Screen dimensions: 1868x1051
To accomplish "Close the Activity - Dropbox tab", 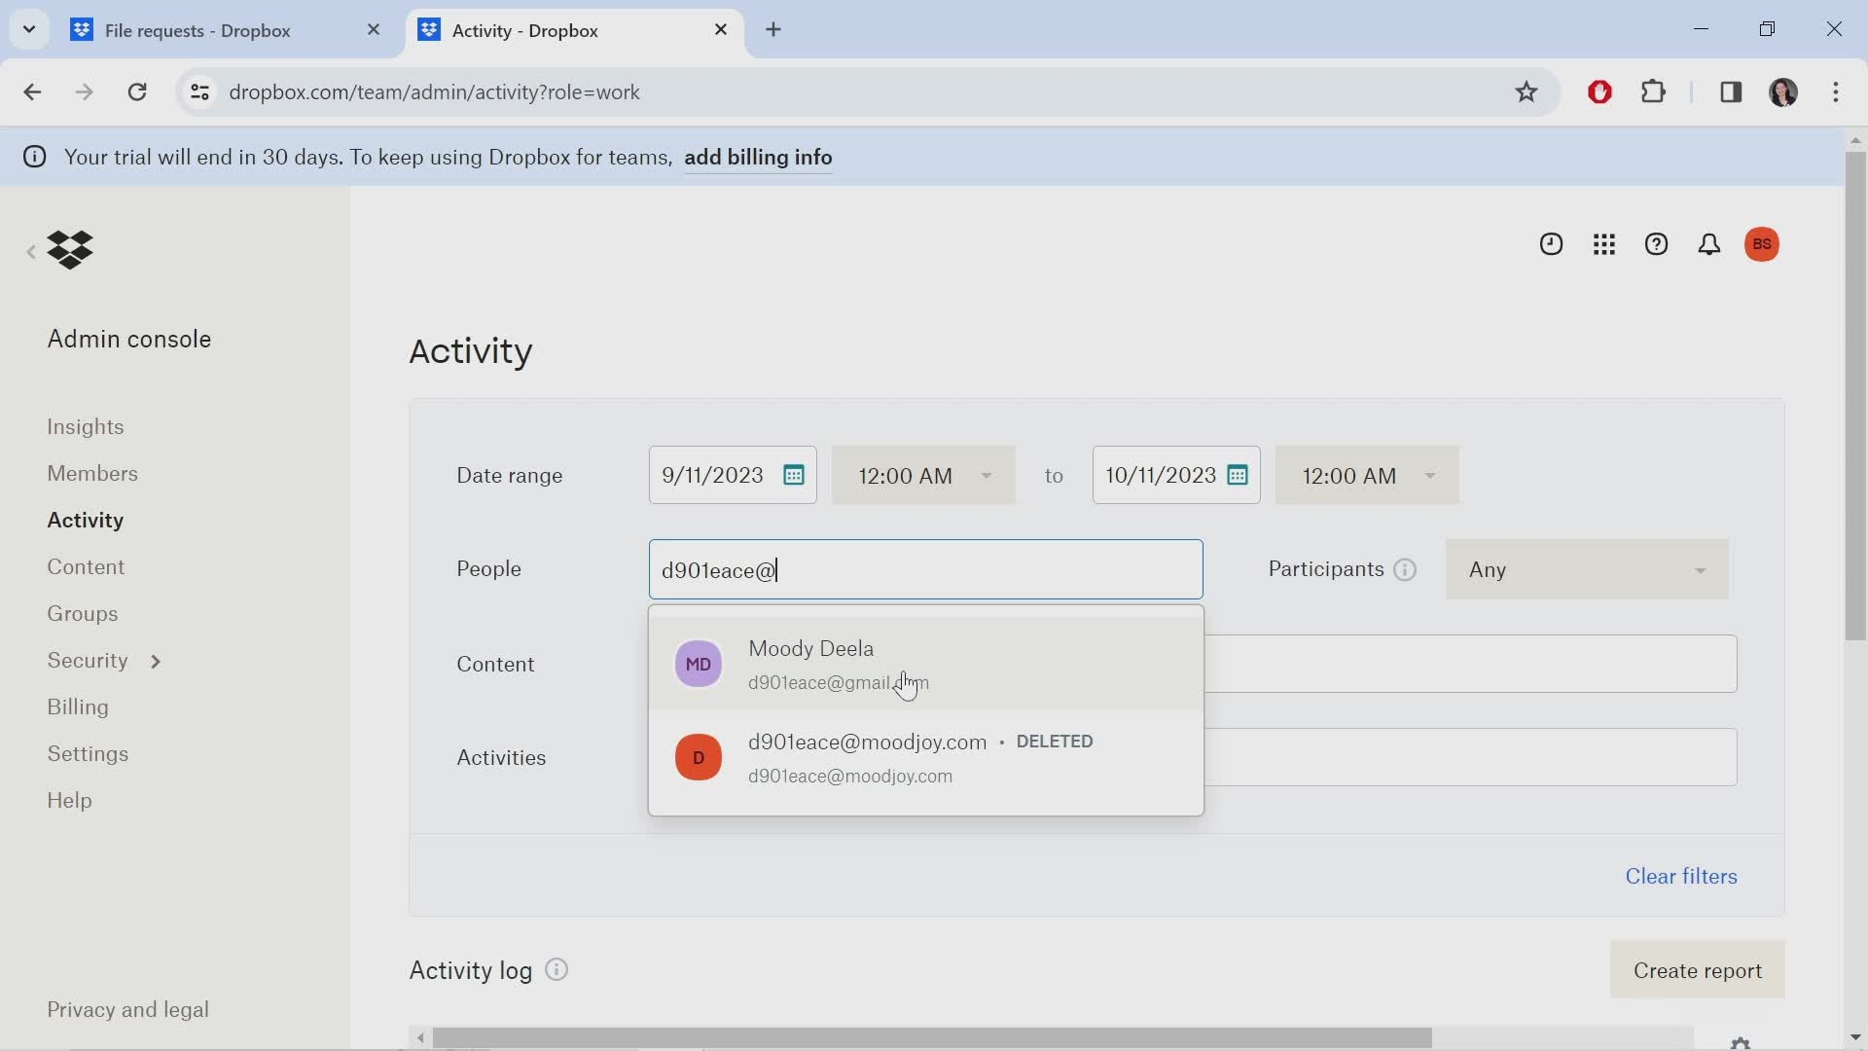I will [721, 30].
